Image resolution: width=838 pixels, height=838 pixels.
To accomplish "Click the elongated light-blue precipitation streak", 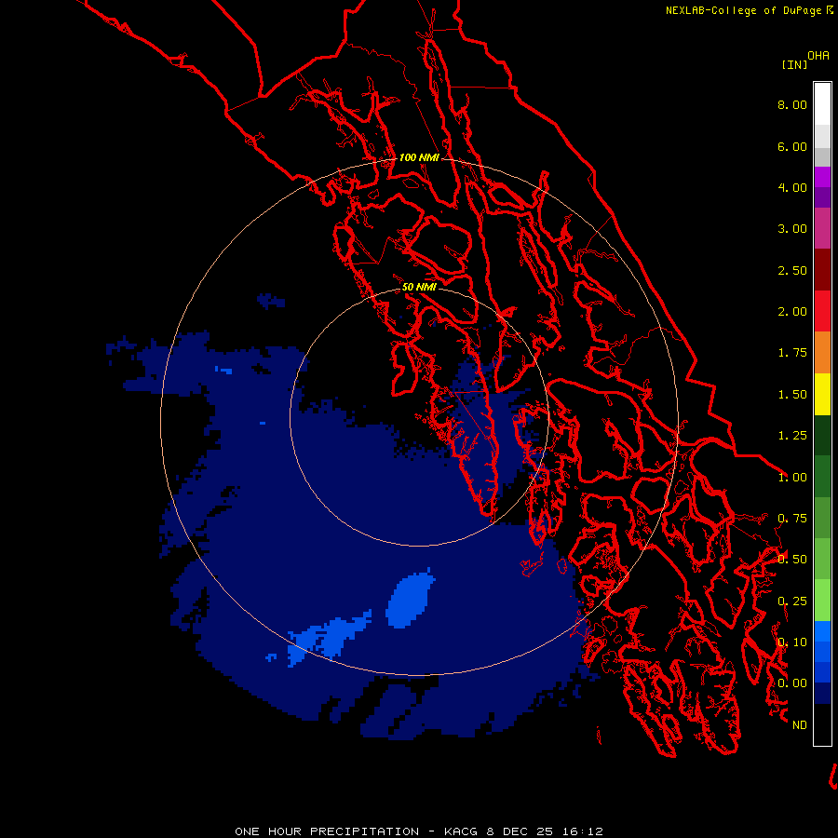I will 330,637.
